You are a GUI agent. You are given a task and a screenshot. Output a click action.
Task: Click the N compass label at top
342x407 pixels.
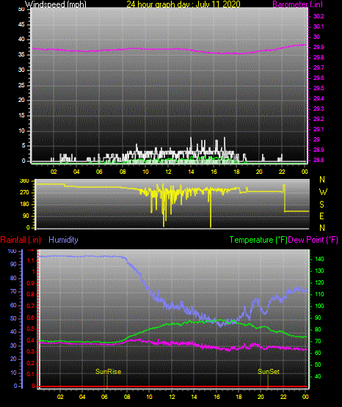322,180
